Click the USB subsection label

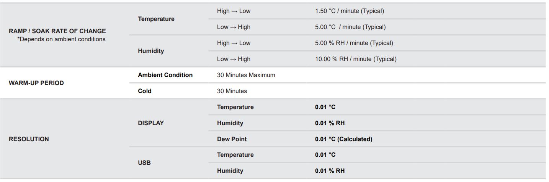tap(144, 163)
